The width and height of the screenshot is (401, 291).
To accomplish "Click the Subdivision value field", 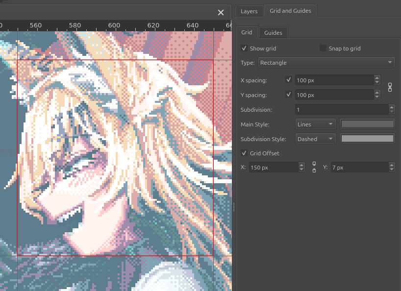I will click(x=342, y=110).
